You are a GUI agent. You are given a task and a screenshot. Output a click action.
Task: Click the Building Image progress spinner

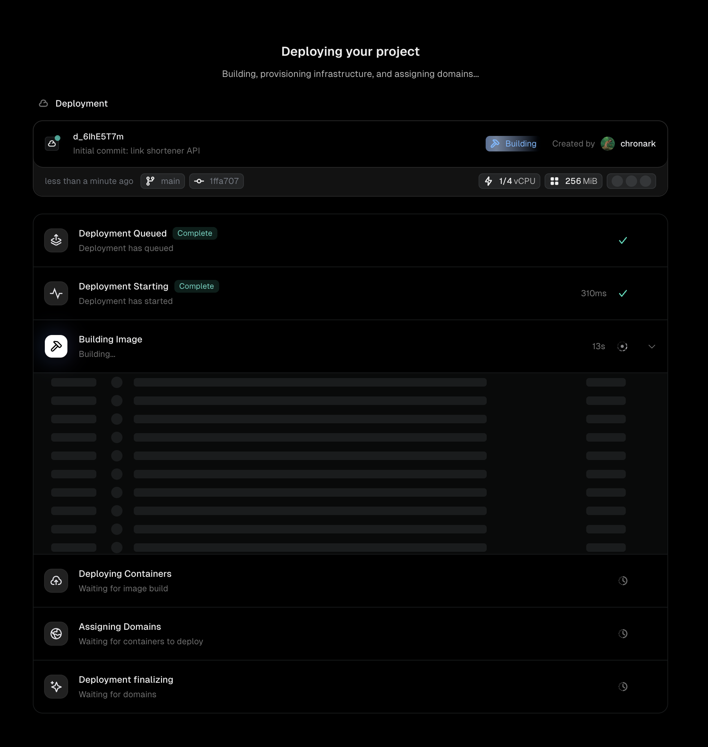click(x=622, y=346)
